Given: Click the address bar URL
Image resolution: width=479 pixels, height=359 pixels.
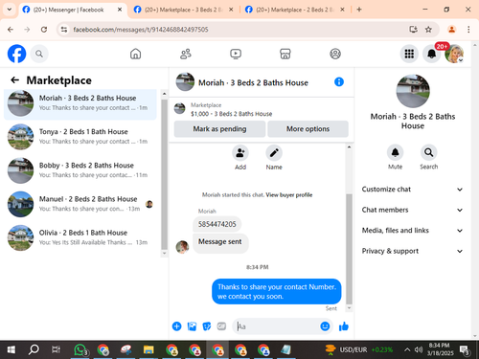Looking at the screenshot, I should point(141,30).
